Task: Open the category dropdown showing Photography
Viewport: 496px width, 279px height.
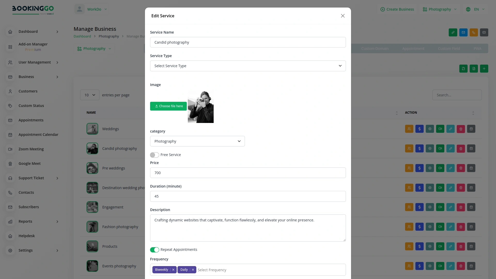Action: 197,141
